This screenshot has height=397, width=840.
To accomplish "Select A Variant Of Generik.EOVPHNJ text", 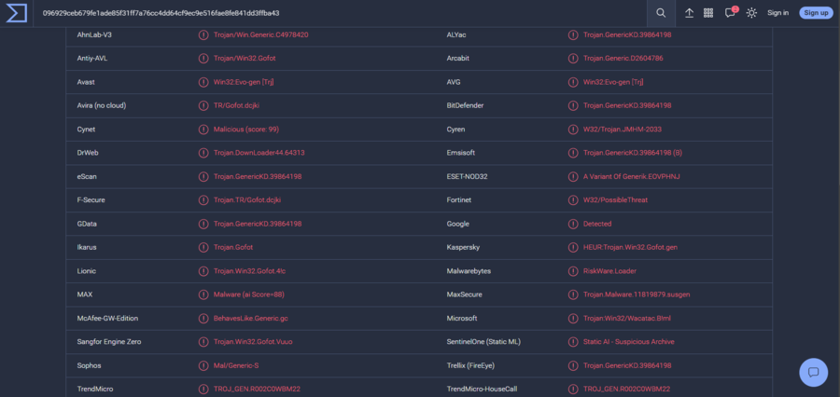I will 632,176.
